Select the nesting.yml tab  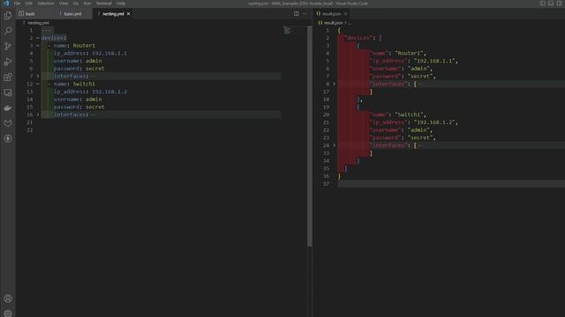[x=113, y=14]
